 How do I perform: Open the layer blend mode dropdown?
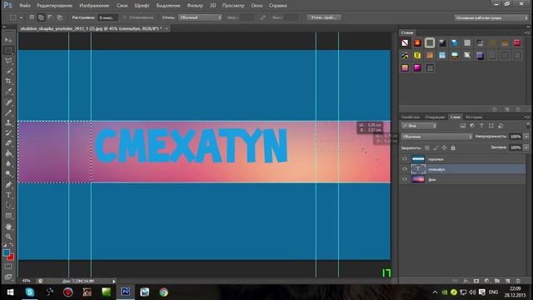[436, 137]
